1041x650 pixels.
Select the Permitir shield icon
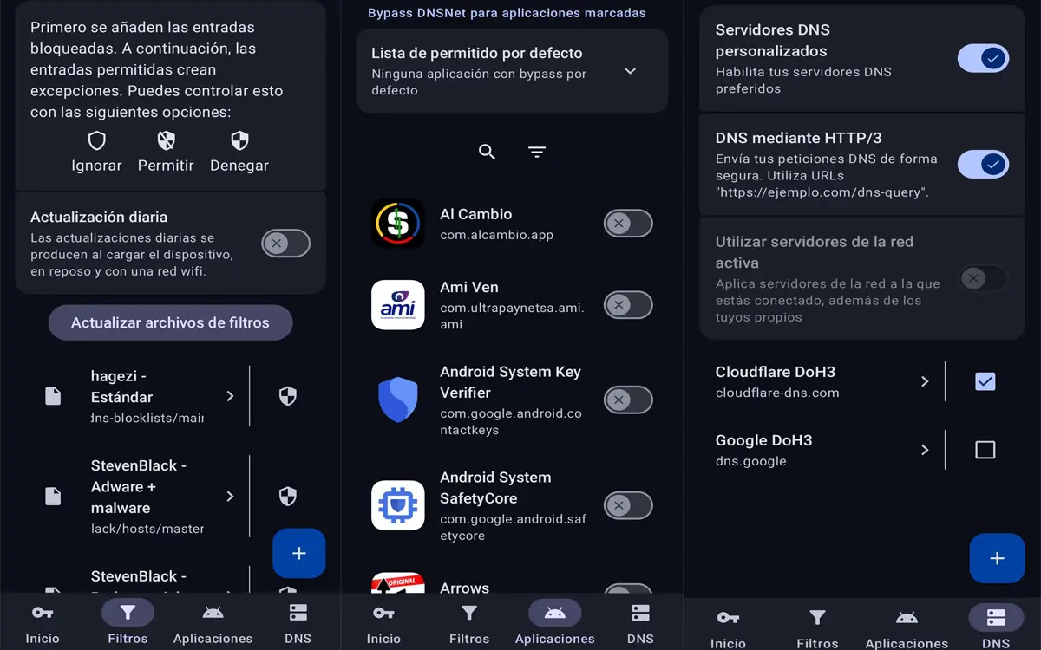pyautogui.click(x=166, y=140)
